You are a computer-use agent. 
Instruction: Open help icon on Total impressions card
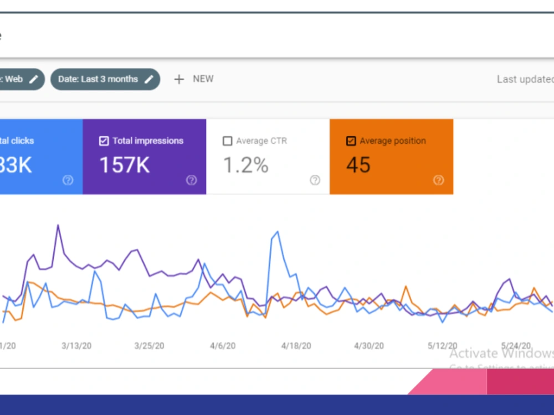pyautogui.click(x=192, y=180)
